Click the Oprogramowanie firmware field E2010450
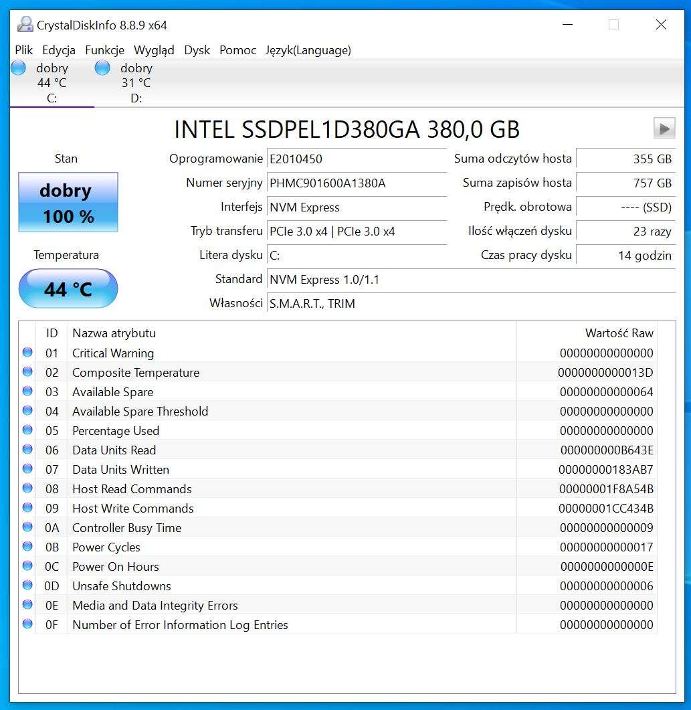This screenshot has height=710, width=691. click(356, 159)
